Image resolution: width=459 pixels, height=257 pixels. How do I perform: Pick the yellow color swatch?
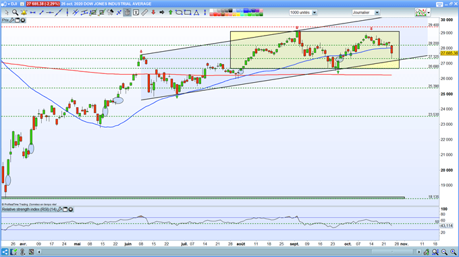tap(238, 14)
